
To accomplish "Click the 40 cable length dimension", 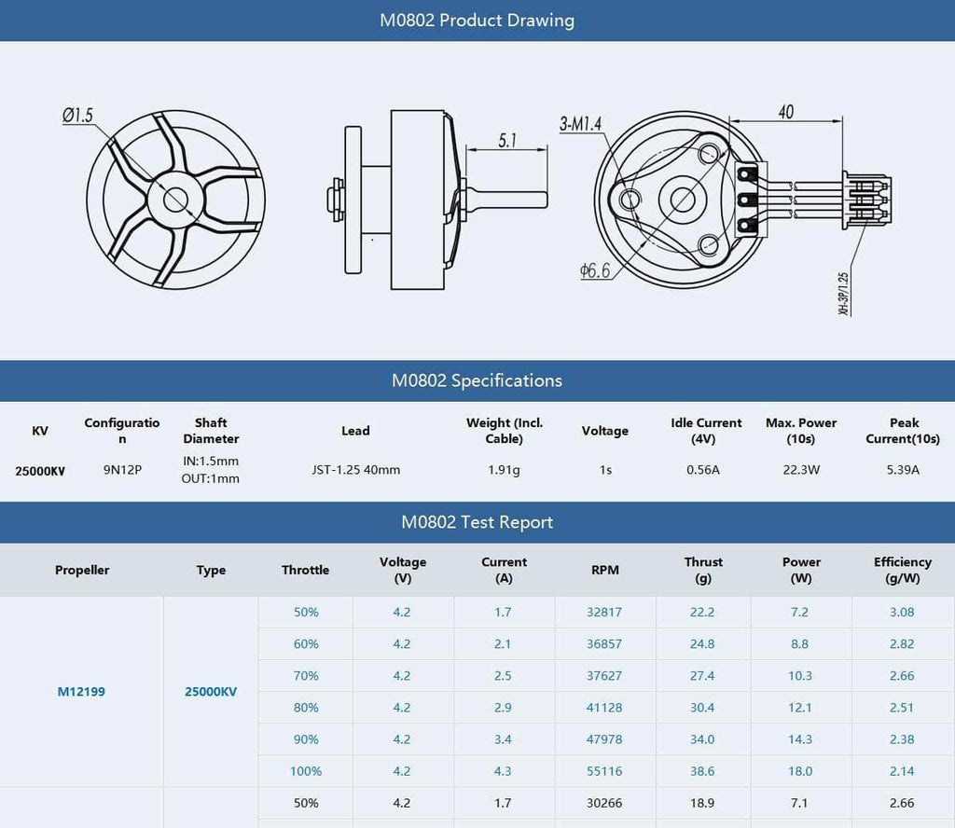I will 785,112.
